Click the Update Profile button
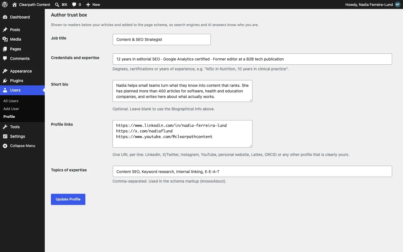The width and height of the screenshot is (403, 252). (68, 199)
